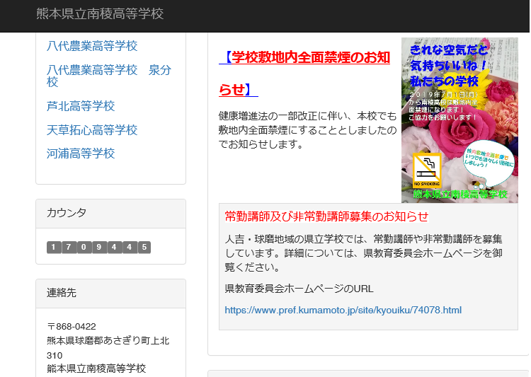Click the visitor counter digits 1709445
The width and height of the screenshot is (531, 377).
pos(98,247)
